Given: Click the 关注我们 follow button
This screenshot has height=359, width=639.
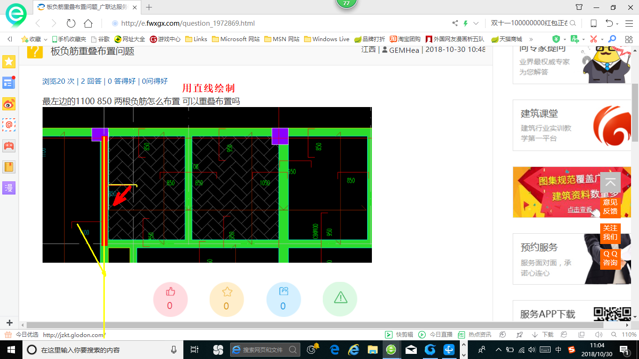Looking at the screenshot, I should pos(610,232).
